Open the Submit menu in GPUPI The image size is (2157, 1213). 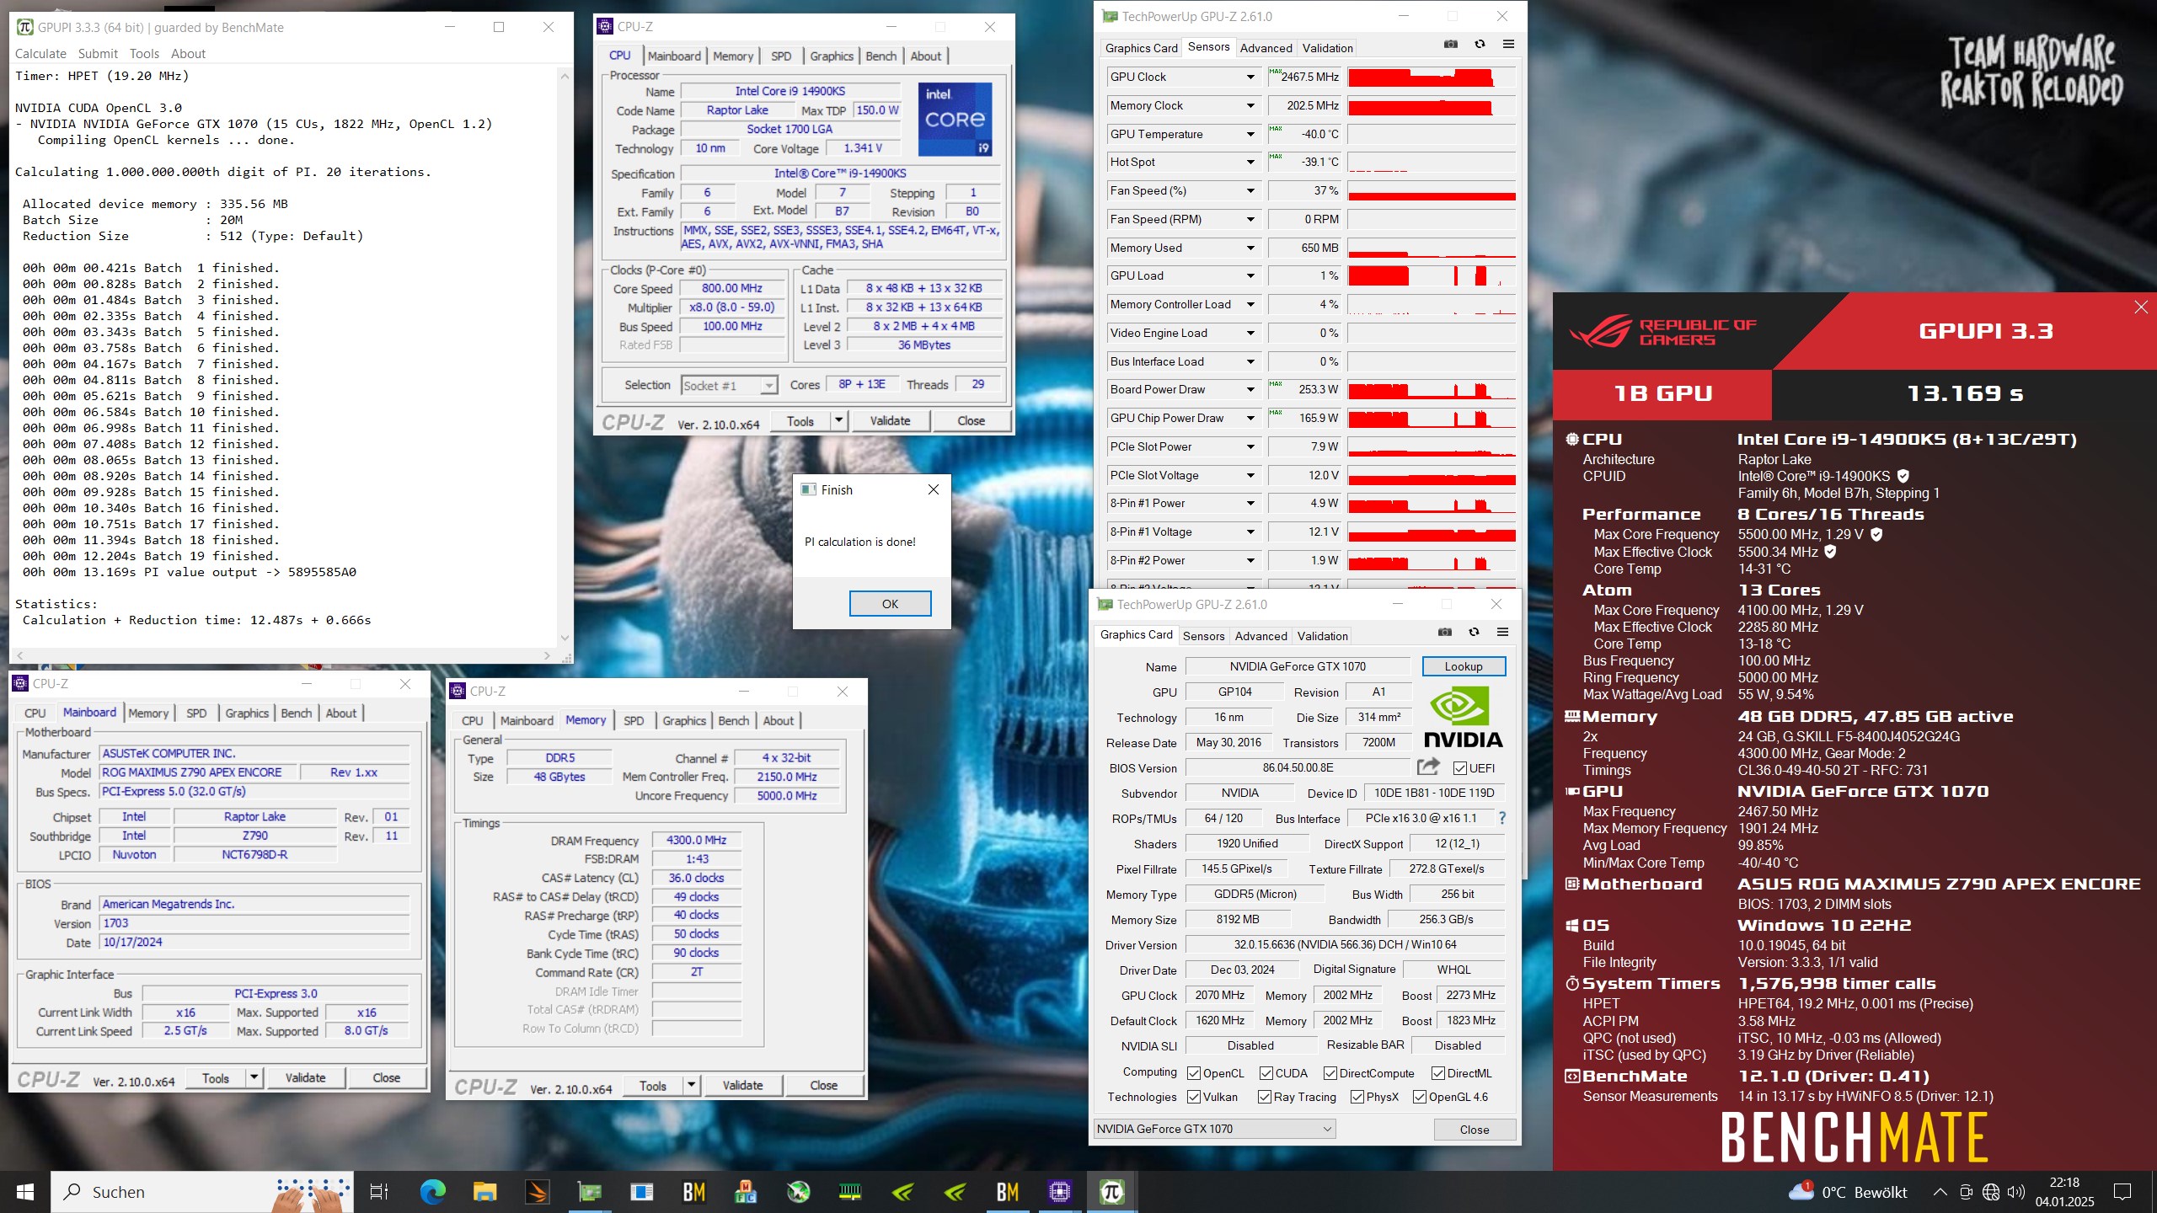coord(98,53)
